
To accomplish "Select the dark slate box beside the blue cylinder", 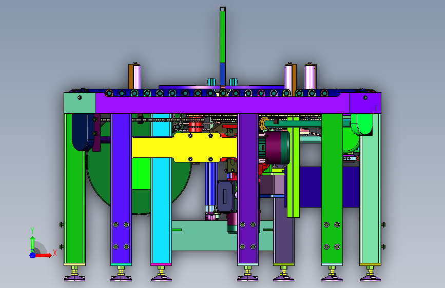I will pyautogui.click(x=225, y=197).
